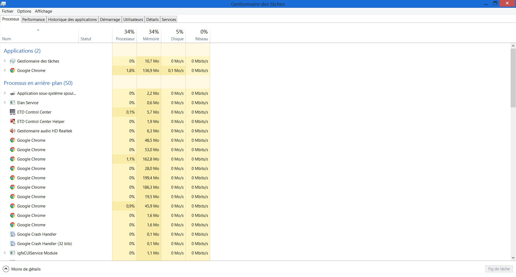Sort by Processeur column header

point(124,35)
